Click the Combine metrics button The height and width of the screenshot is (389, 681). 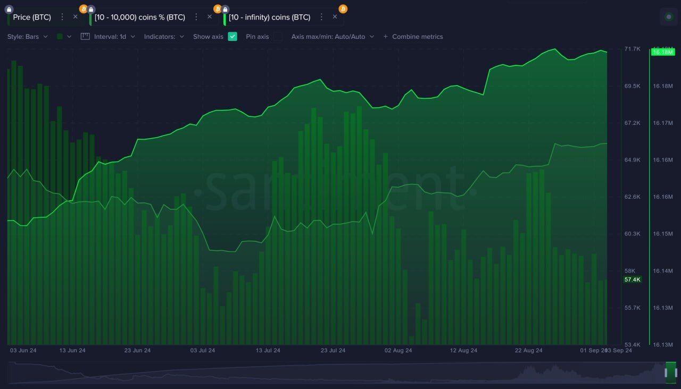[414, 36]
